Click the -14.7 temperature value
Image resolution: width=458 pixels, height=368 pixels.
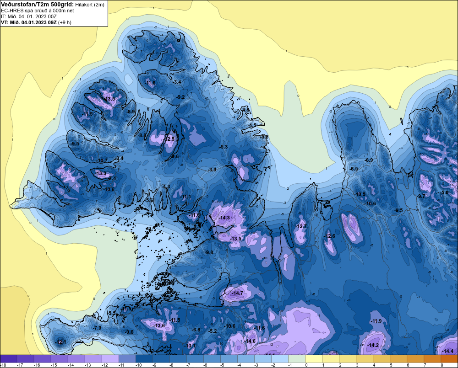(x=237, y=293)
